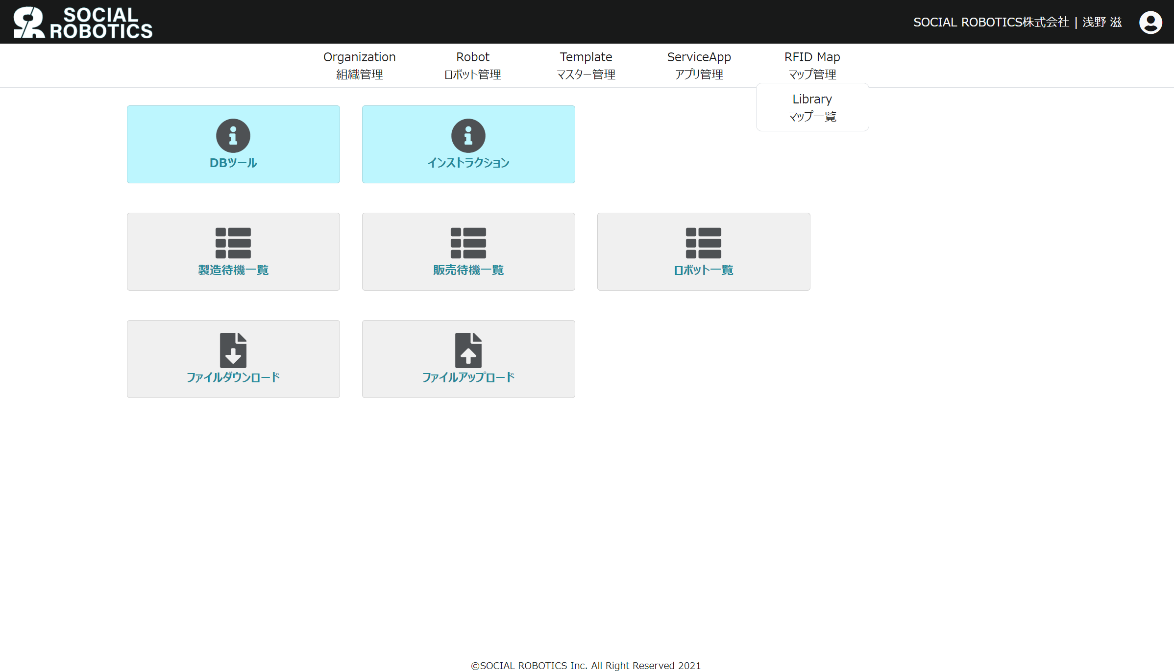The width and height of the screenshot is (1174, 672).
Task: Open the Organization 組織管理 menu
Action: [x=359, y=65]
